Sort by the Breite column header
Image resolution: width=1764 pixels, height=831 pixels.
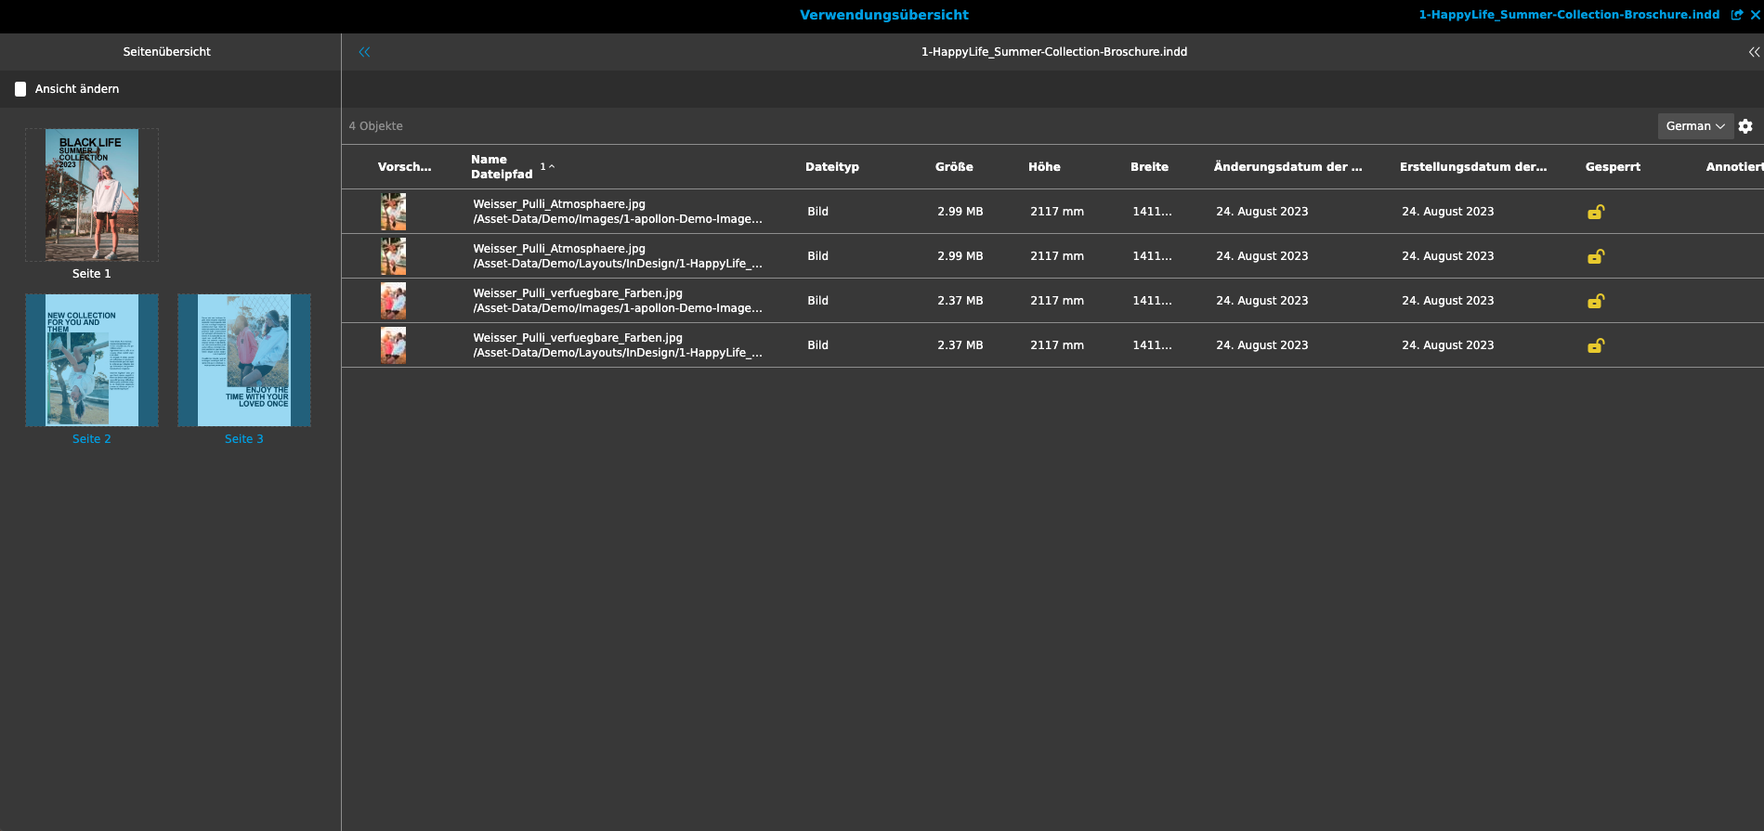1149,167
